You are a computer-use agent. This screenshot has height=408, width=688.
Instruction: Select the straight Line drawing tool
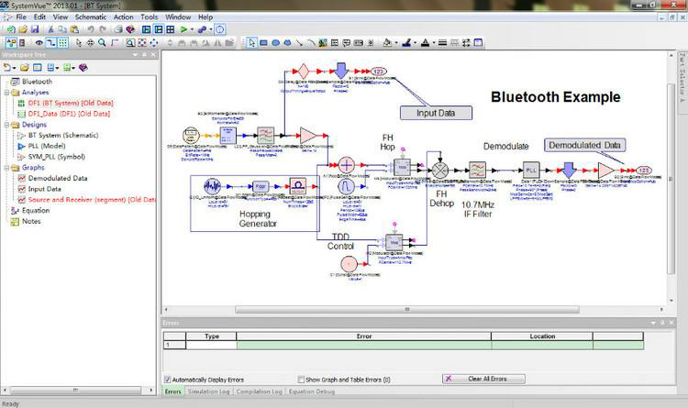[x=299, y=42]
